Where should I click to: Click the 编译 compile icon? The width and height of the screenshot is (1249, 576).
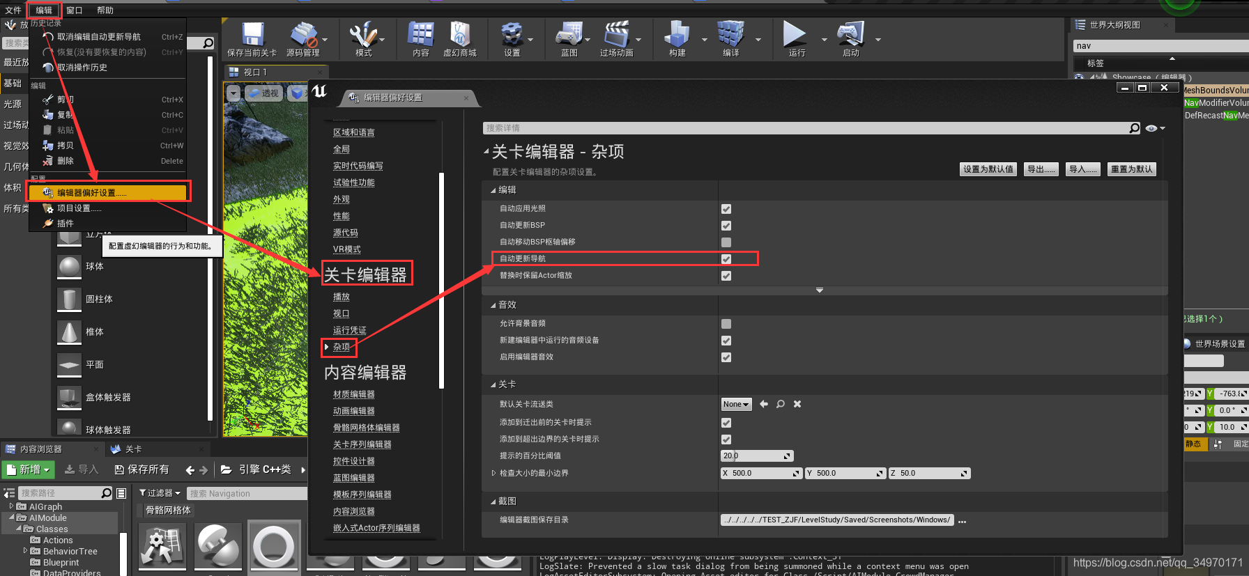(730, 34)
